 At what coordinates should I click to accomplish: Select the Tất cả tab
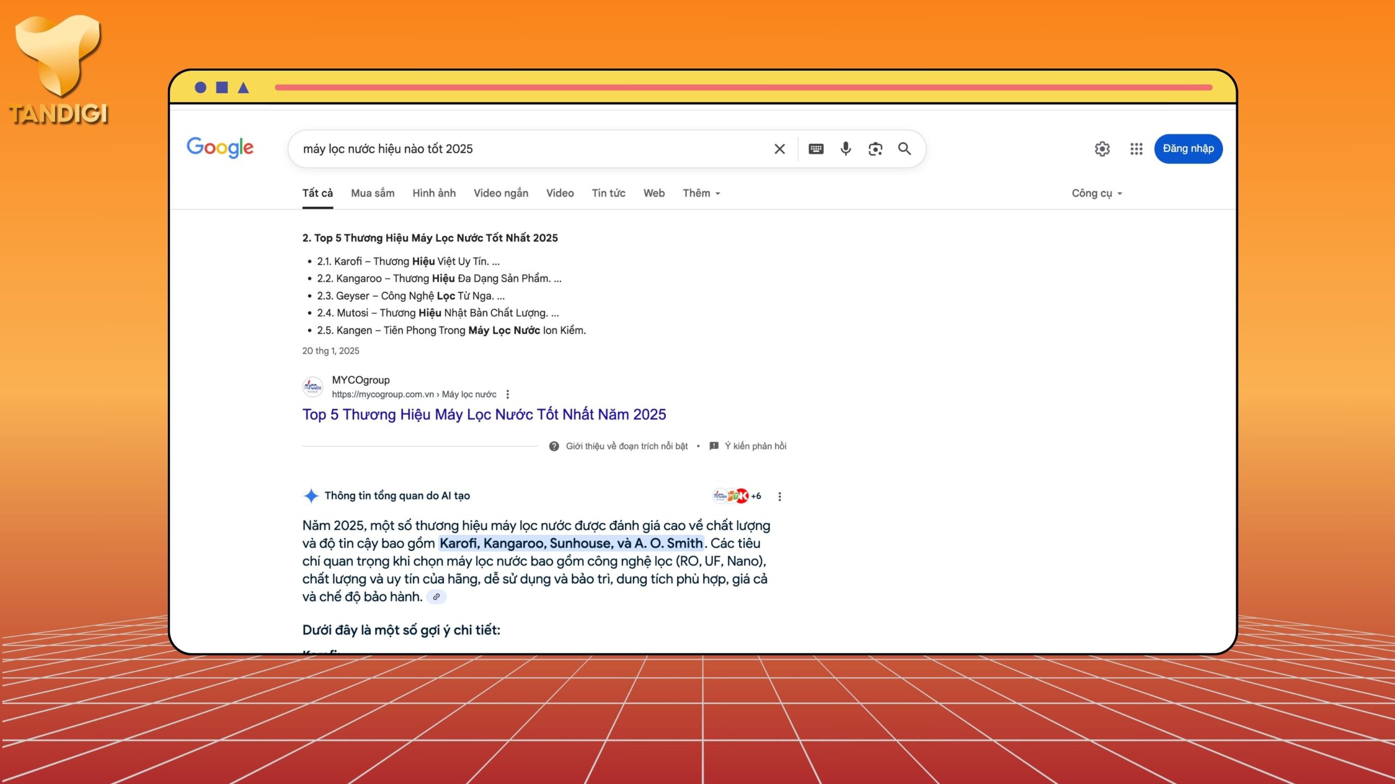[318, 193]
